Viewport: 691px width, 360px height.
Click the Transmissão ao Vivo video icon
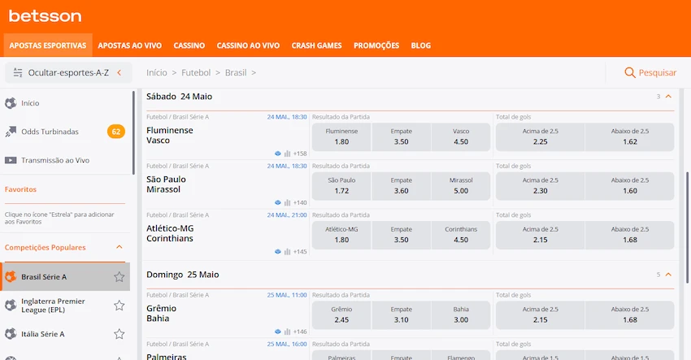click(11, 160)
